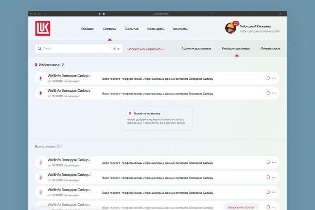Open more options on second row under Всего систем
This screenshot has height=210, width=315.
coord(274,177)
